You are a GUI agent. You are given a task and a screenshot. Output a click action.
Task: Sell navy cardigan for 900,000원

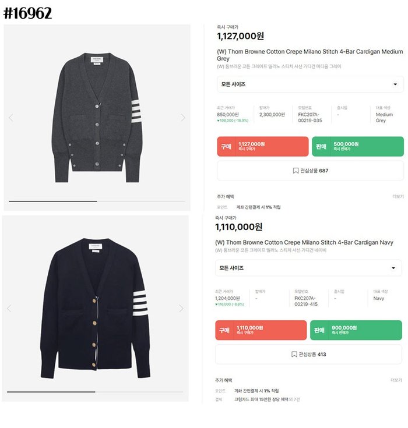point(356,330)
